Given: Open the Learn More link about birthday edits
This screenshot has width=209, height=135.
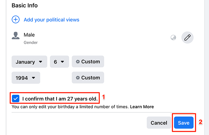Looking at the screenshot, I should click(x=142, y=106).
